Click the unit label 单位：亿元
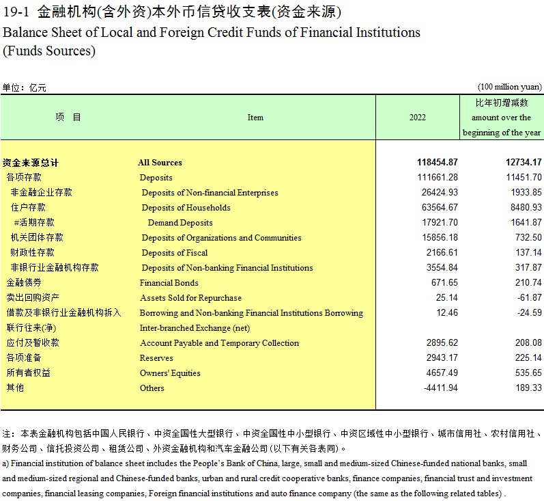Image resolution: width=544 pixels, height=501 pixels. (x=24, y=87)
